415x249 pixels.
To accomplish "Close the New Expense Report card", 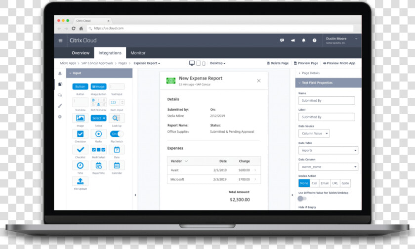I will 259,81.
